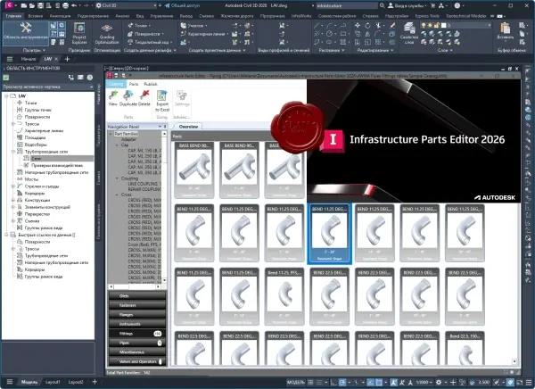Open the Аннотации ribbon tab
Screen dimensions: 535x389
pyautogui.click(x=60, y=16)
